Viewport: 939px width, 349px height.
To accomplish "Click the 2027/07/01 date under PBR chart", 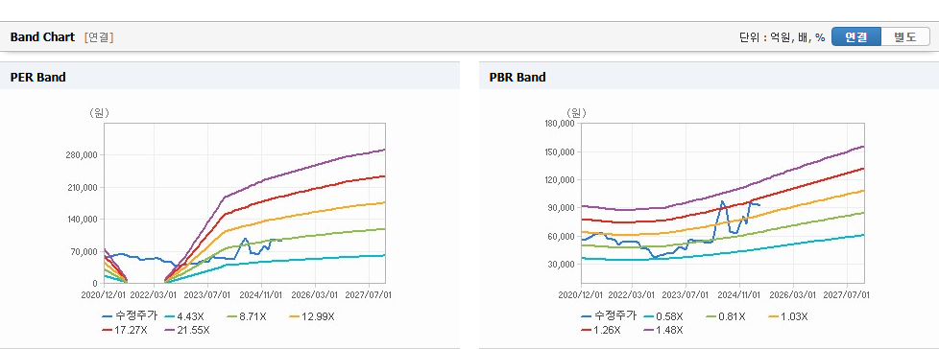I will tap(847, 294).
